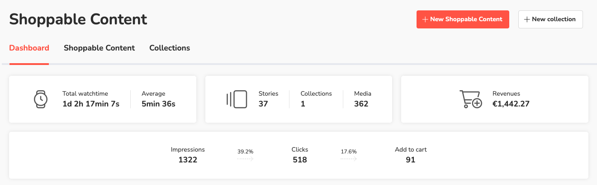The width and height of the screenshot is (597, 185).
Task: Click the 17.6% conversion arrow
Action: tap(348, 159)
